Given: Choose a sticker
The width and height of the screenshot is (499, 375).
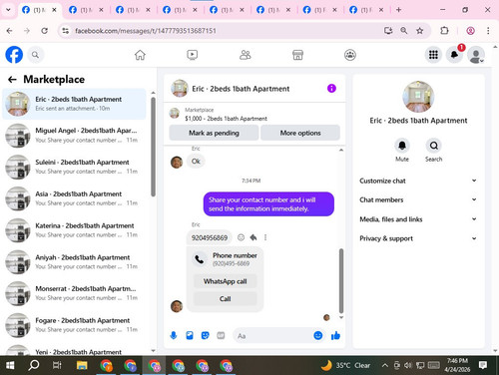Looking at the screenshot, I should 206,336.
